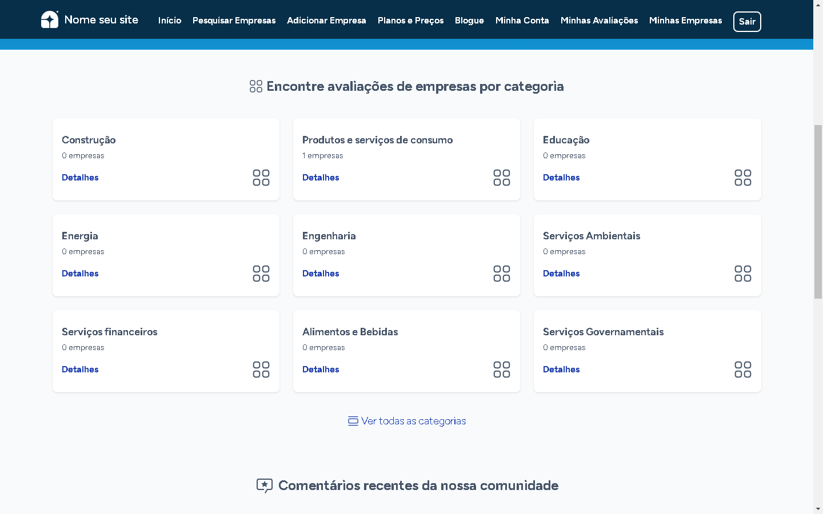Click grid icon on Serviços Governamentais card
The height and width of the screenshot is (514, 823).
[x=742, y=370]
